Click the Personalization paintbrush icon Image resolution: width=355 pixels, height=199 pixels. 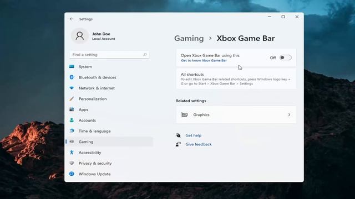point(72,99)
